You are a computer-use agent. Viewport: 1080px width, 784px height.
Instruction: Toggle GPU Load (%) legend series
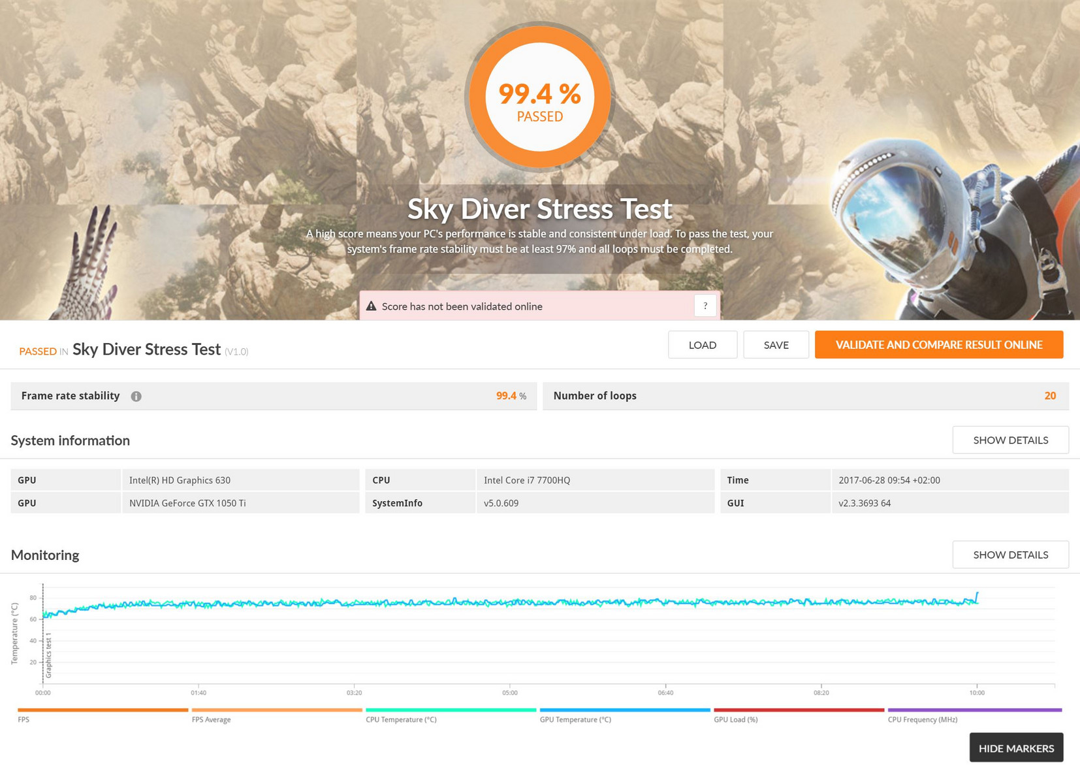[x=799, y=714]
